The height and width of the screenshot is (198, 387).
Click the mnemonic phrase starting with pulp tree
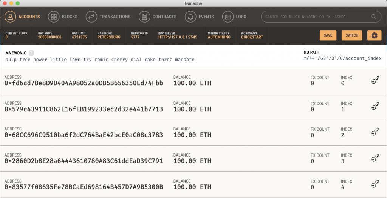pos(100,60)
